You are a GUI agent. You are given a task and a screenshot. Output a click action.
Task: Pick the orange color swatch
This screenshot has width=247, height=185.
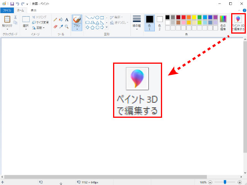click(x=189, y=17)
